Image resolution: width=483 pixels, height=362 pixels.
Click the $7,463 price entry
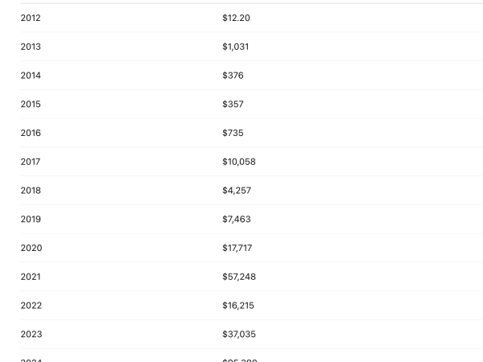237,219
